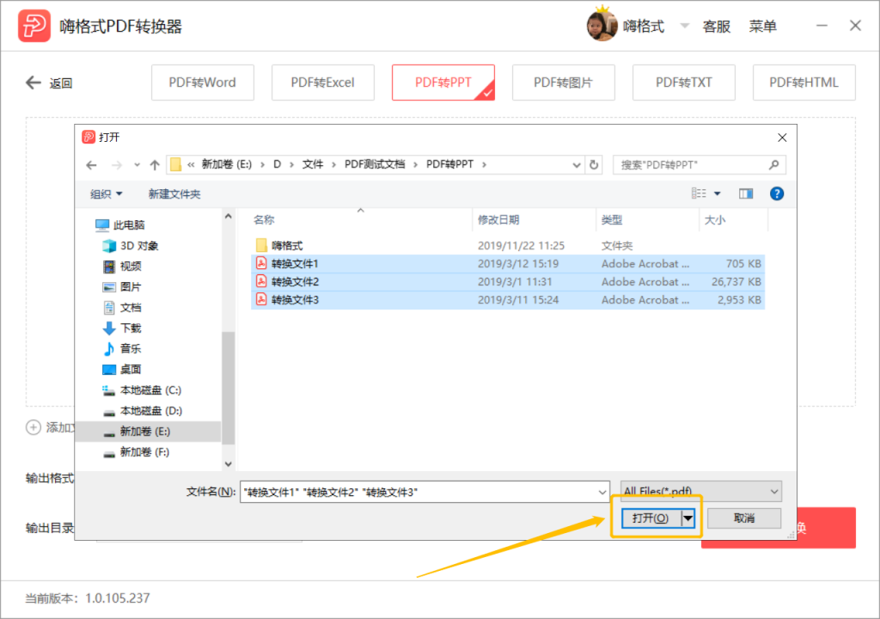Viewport: 880px width, 619px height.
Task: Select the 转换文件2 PDF file
Action: tap(508, 281)
